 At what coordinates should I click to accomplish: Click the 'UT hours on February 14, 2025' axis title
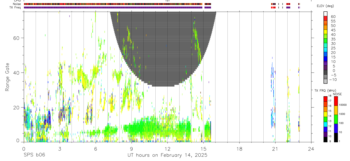click(167, 155)
